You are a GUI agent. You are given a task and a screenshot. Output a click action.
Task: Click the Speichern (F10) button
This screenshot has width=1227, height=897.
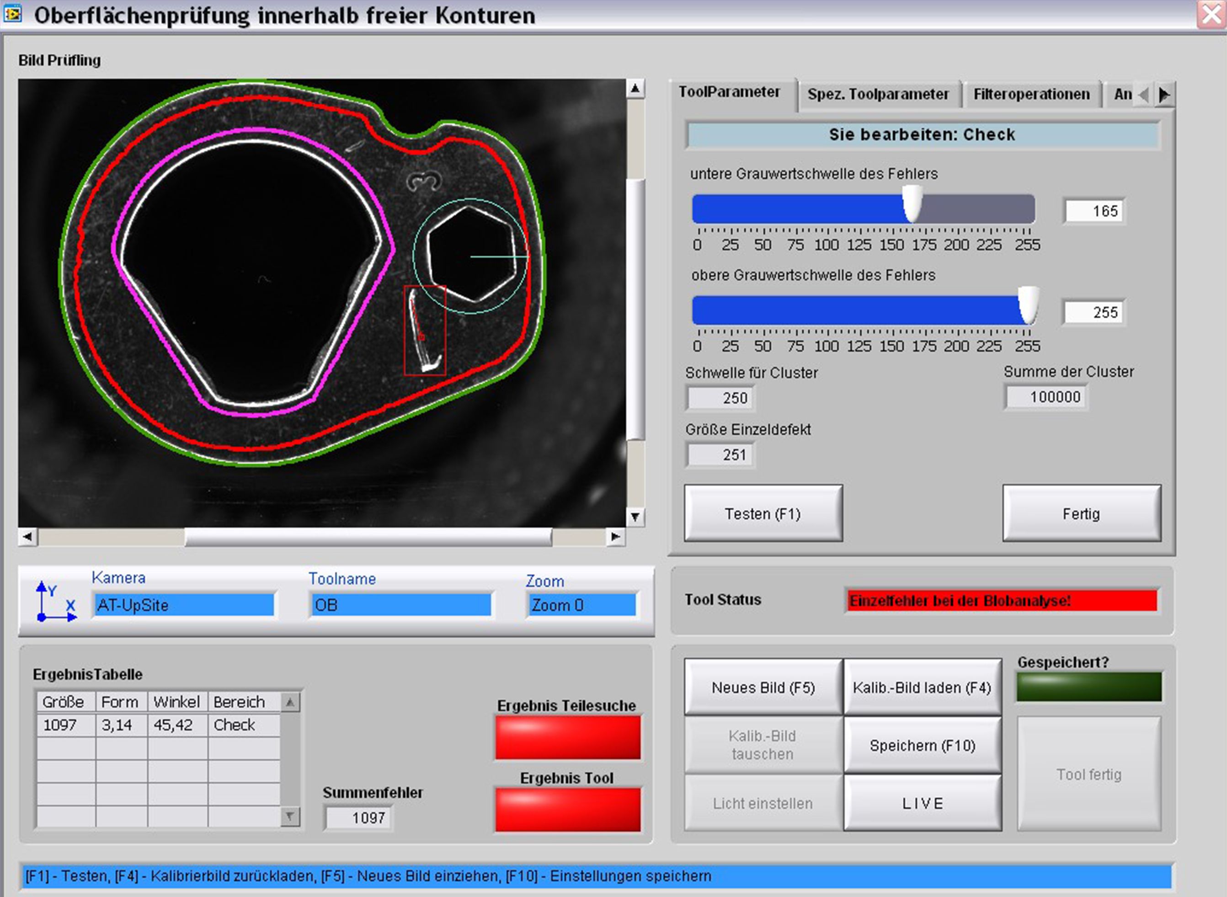(922, 746)
